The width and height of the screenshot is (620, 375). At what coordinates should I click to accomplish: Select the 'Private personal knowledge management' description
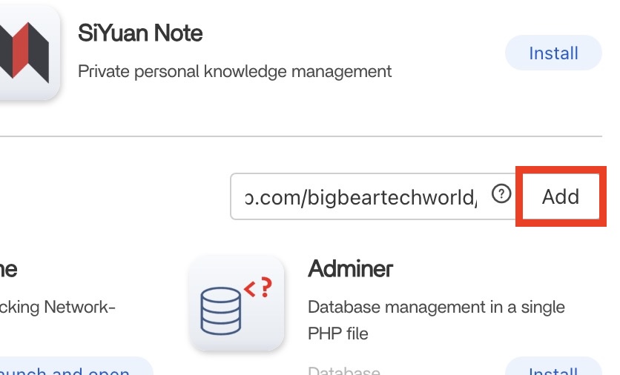(x=234, y=72)
